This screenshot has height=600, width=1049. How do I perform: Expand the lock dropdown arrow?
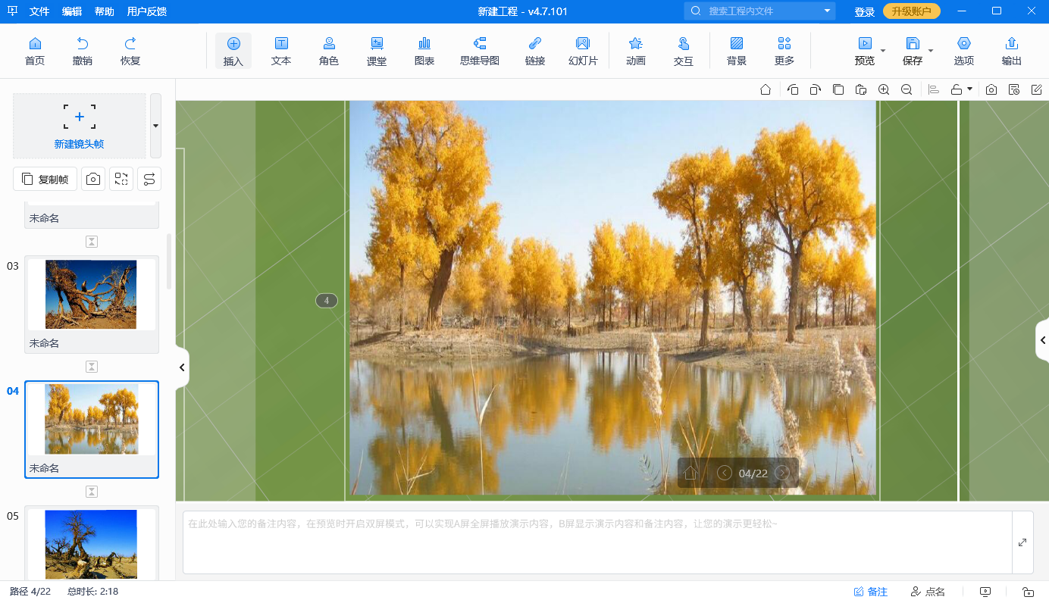[x=969, y=89]
